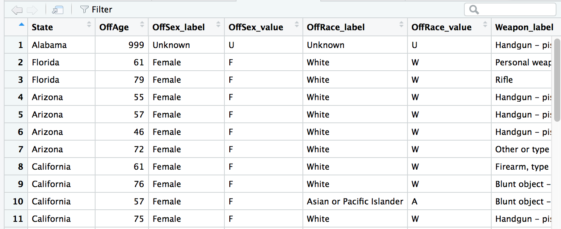Select the Asian or Pacific Islander cell
Viewport: 561px width, 229px height.
pyautogui.click(x=355, y=201)
